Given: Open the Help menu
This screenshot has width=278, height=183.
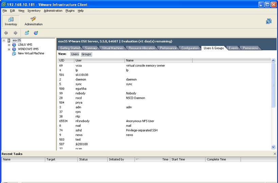Looking at the screenshot, I should point(81,11).
